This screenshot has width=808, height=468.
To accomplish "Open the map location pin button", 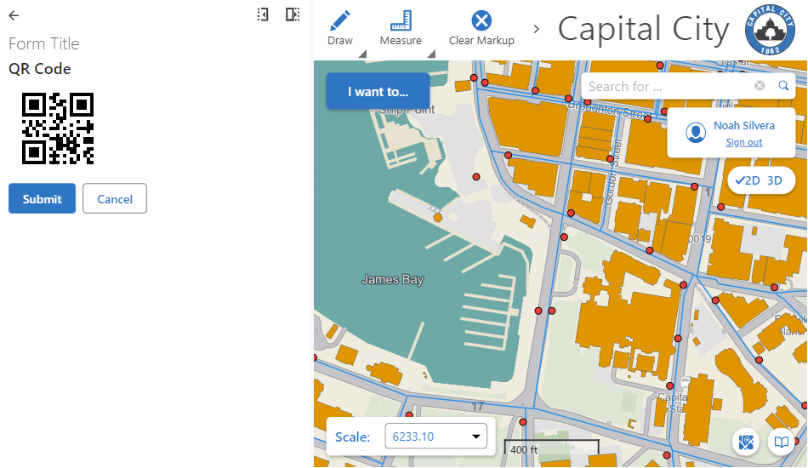I will [x=747, y=442].
